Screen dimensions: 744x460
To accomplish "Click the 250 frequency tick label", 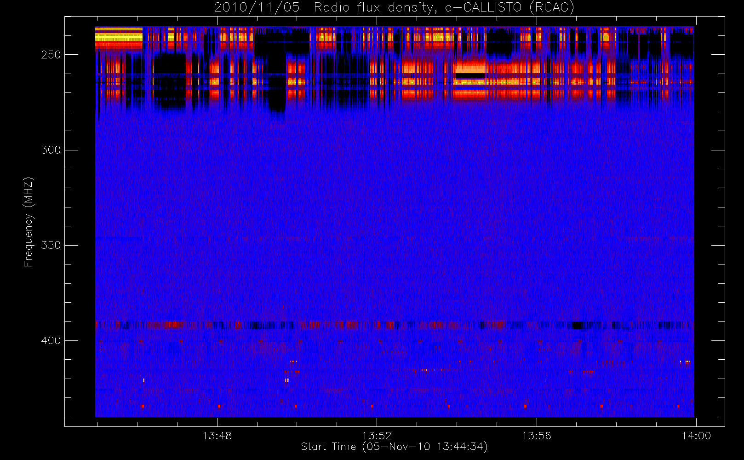I will point(51,55).
